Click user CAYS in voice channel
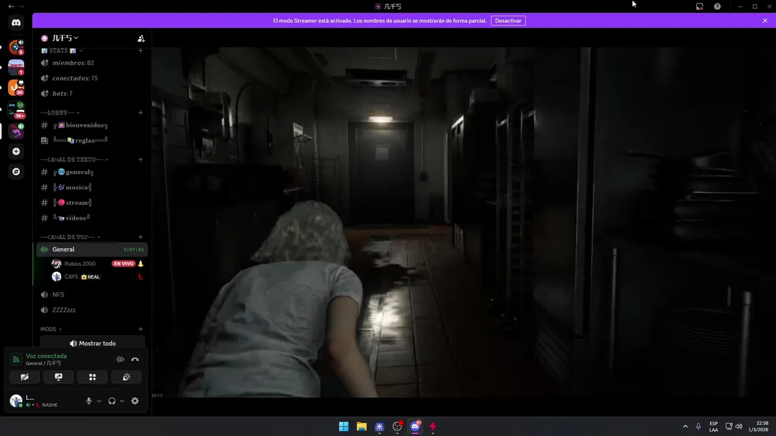Screen dimensions: 776x436 71,277
